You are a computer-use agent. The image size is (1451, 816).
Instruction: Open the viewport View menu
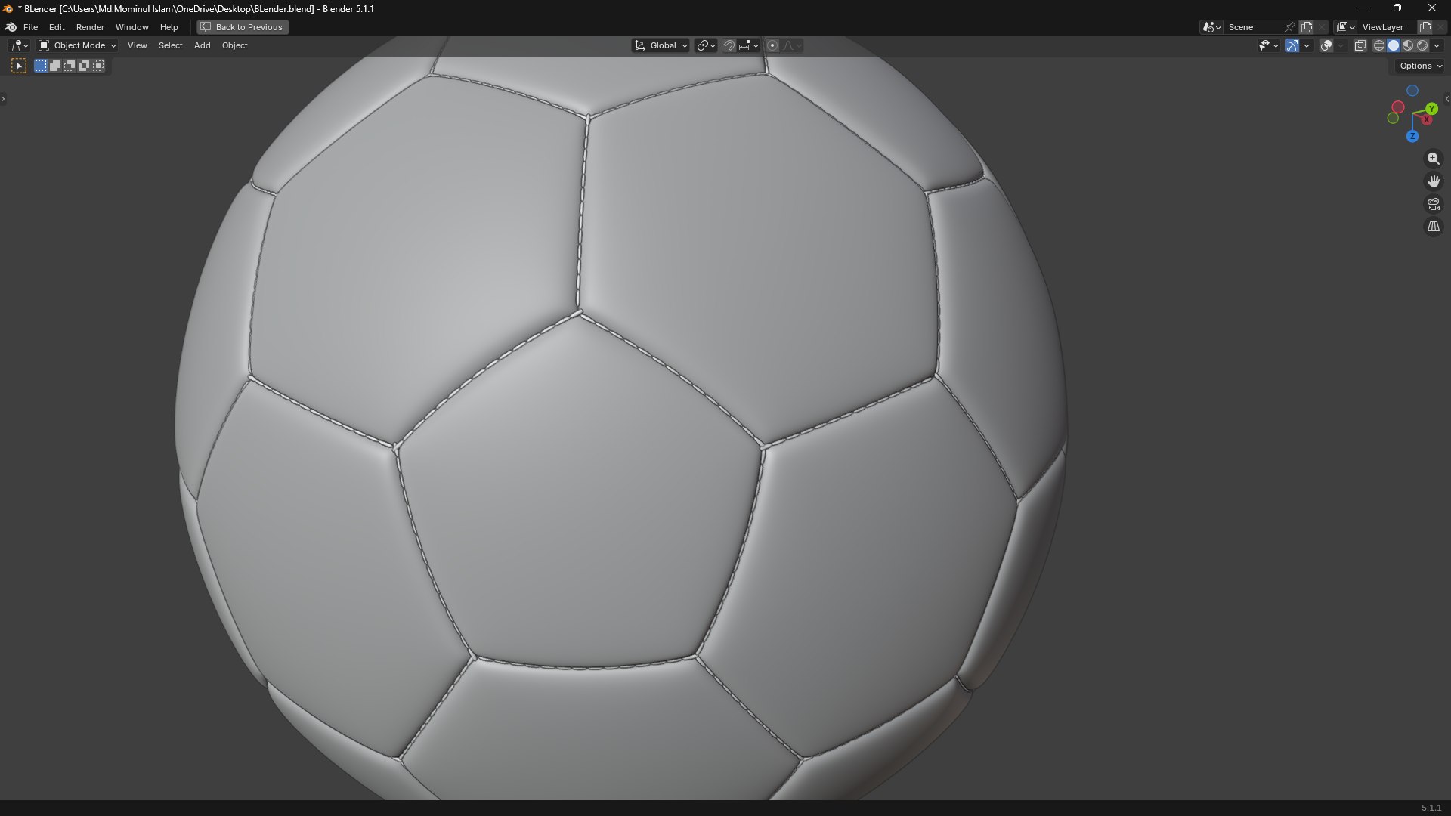coord(137,45)
